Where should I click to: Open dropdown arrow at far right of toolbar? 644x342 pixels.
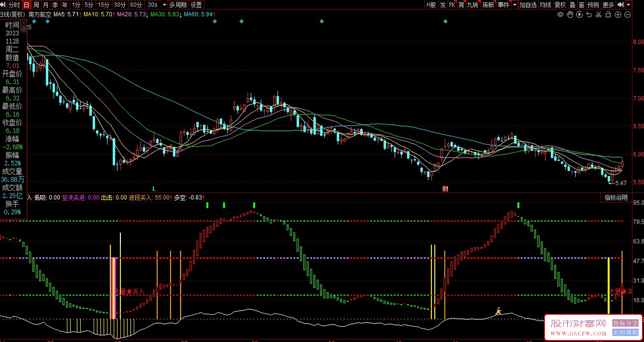pos(629,5)
